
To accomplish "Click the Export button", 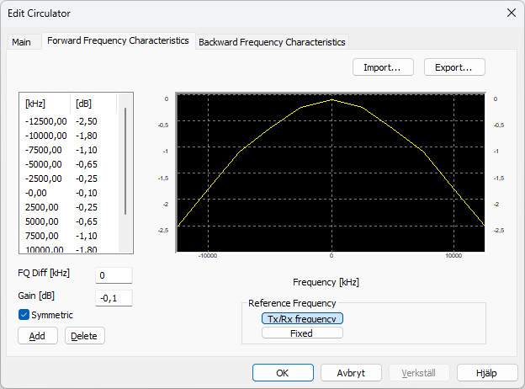I will [454, 67].
